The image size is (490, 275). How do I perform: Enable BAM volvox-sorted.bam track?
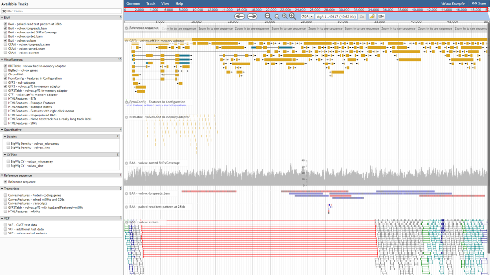tap(5, 36)
